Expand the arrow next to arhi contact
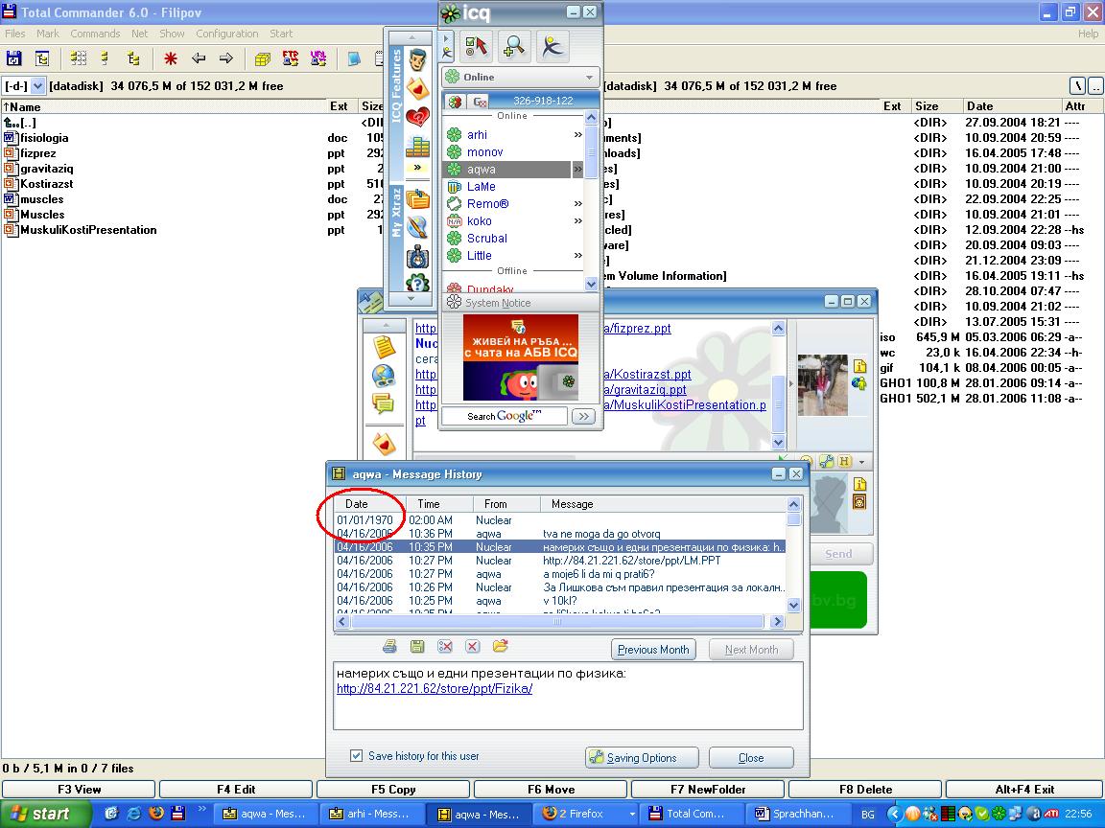This screenshot has width=1105, height=828. point(577,134)
